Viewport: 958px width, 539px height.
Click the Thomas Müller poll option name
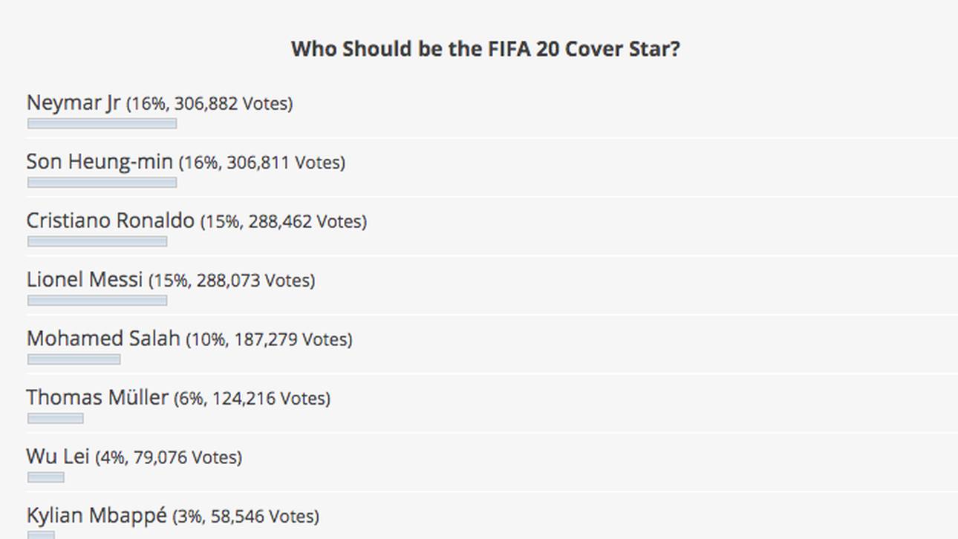[97, 397]
